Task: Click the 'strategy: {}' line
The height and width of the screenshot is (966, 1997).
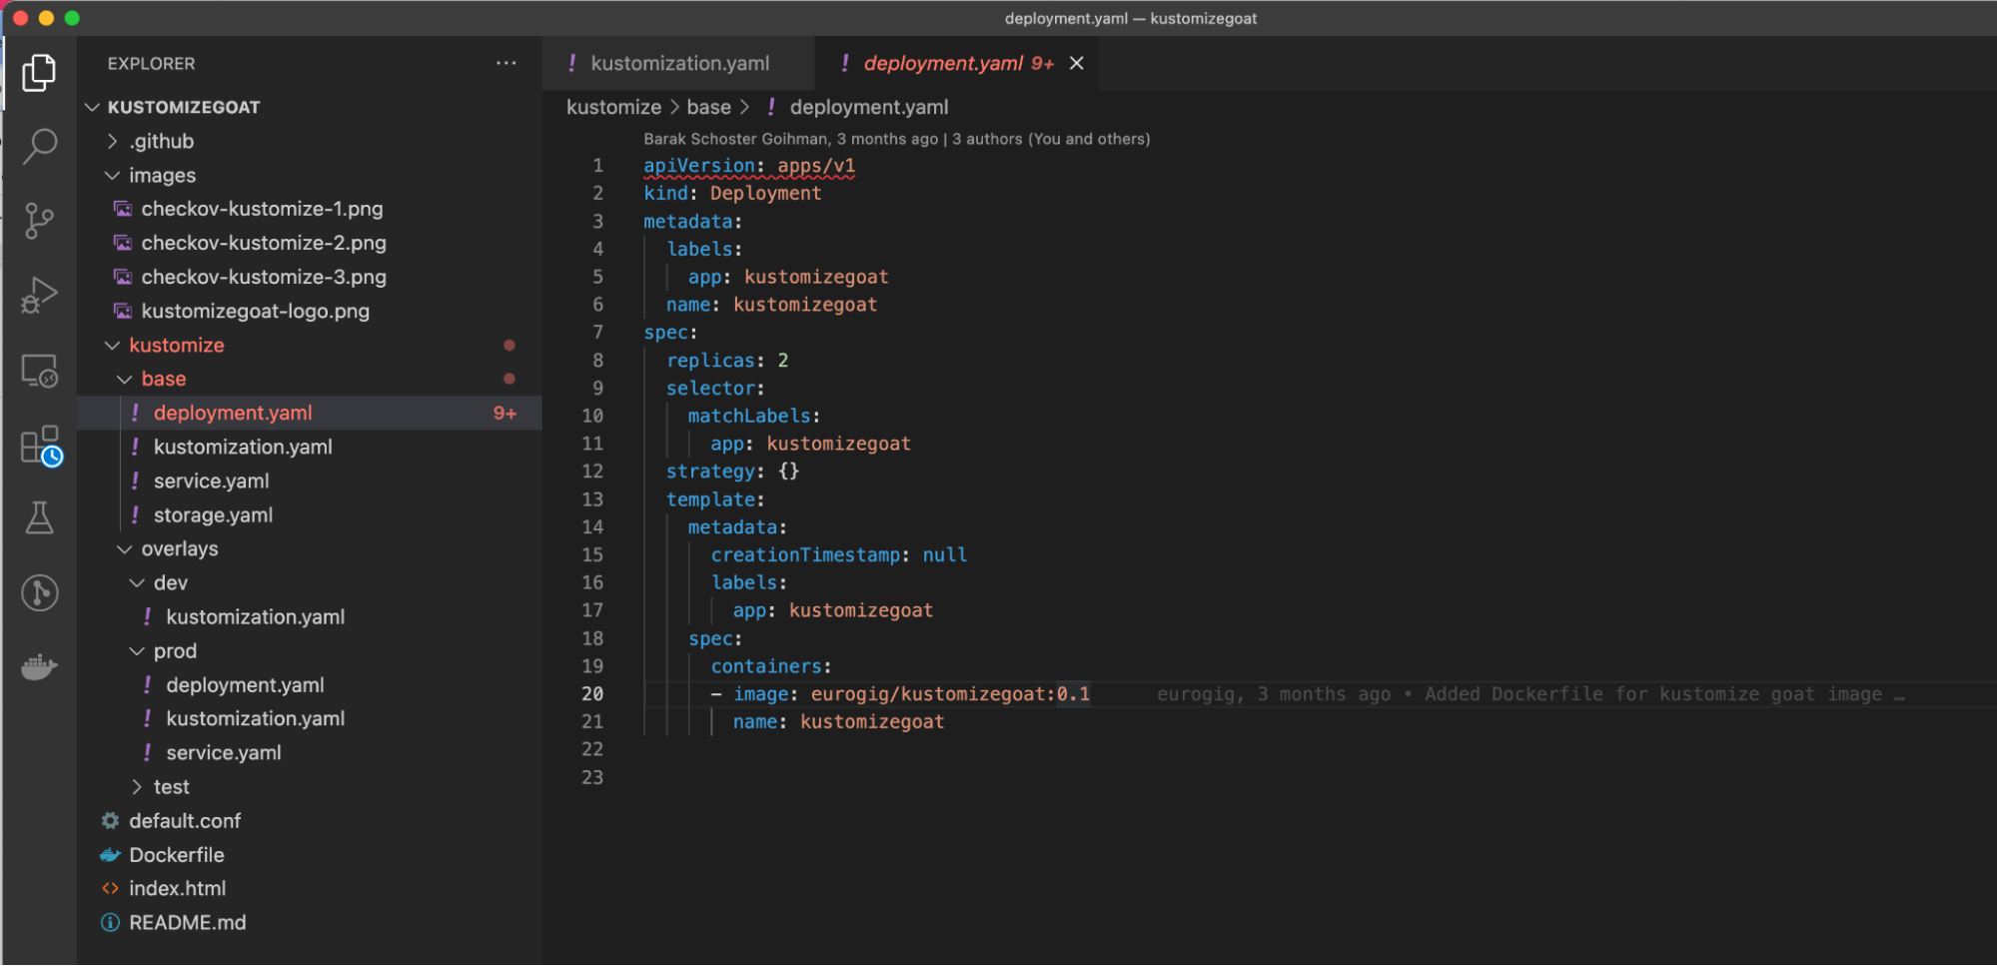Action: (732, 471)
